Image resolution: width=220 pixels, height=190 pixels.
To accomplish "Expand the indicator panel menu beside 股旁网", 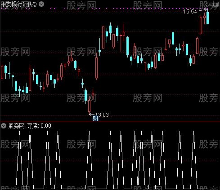I will (x=4, y=126).
